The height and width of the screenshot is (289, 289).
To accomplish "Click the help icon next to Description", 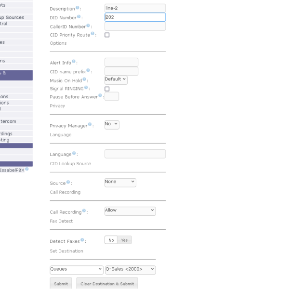I will tap(78, 8).
